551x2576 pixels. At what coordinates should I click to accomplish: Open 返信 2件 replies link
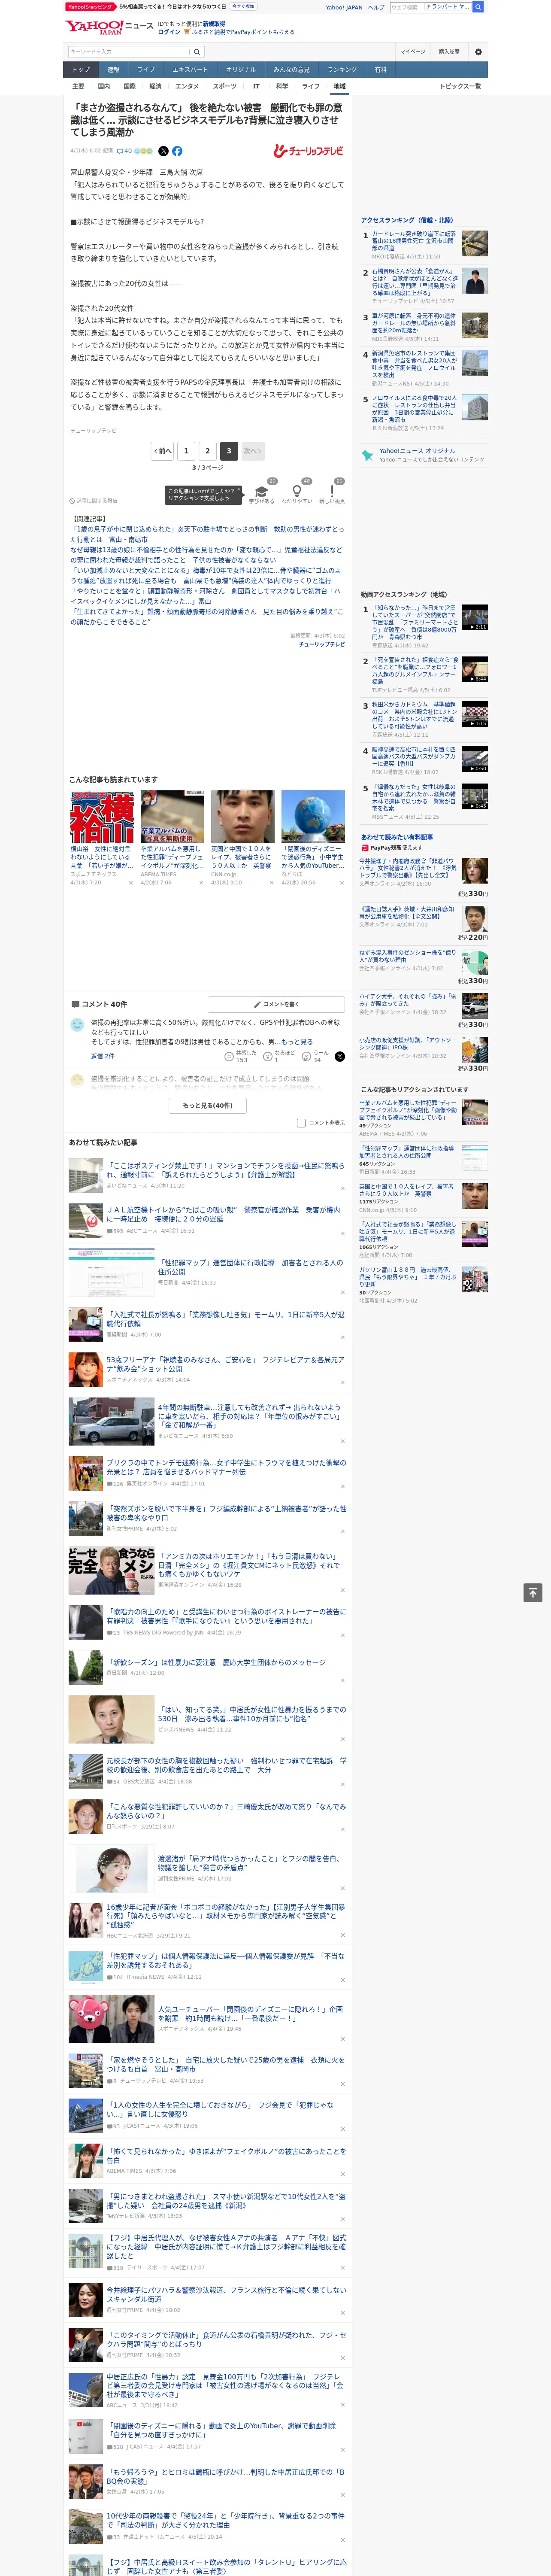point(103,1056)
